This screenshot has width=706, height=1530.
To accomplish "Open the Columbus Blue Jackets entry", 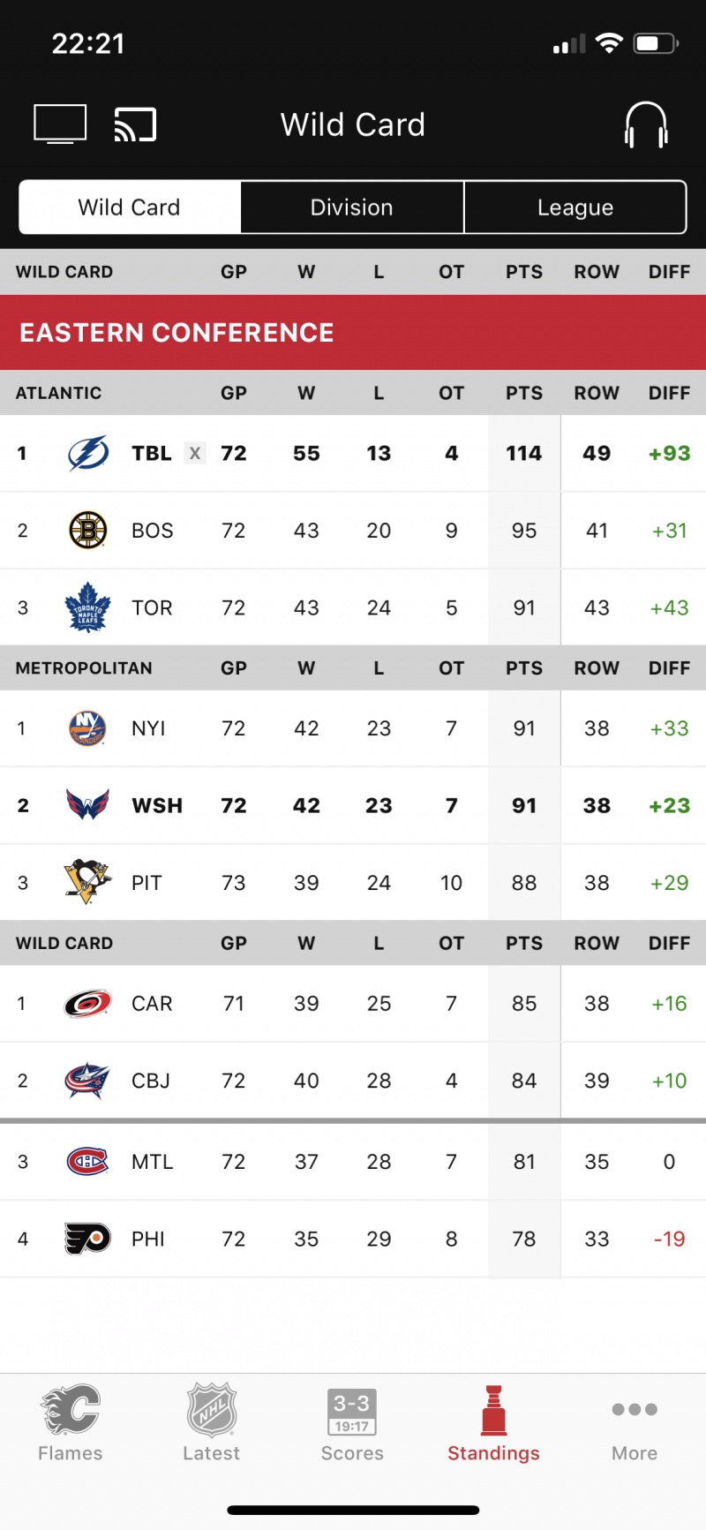I will point(353,1081).
